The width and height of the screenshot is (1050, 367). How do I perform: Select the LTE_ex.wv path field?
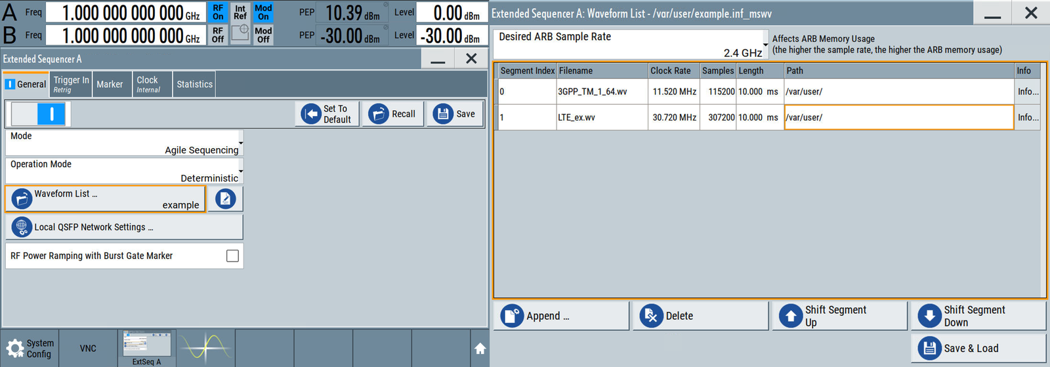click(x=898, y=117)
